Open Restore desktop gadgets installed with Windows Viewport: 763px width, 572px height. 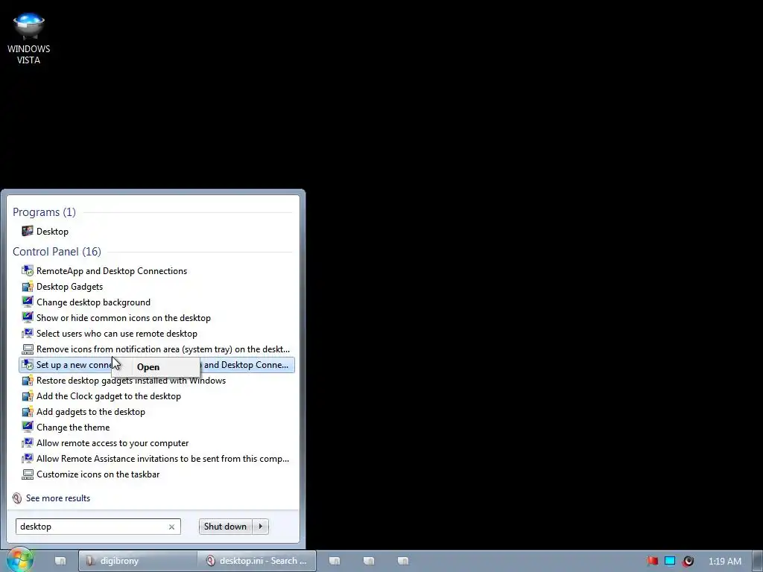(x=156, y=381)
